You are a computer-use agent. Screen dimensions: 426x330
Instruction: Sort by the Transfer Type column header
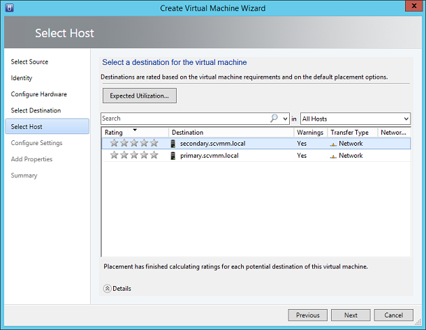tap(353, 132)
